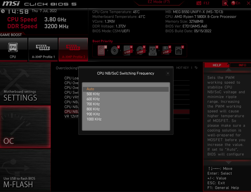Click the back arrow beside HOT KEY
Image resolution: width=251 pixels, height=192 pixels.
click(196, 68)
